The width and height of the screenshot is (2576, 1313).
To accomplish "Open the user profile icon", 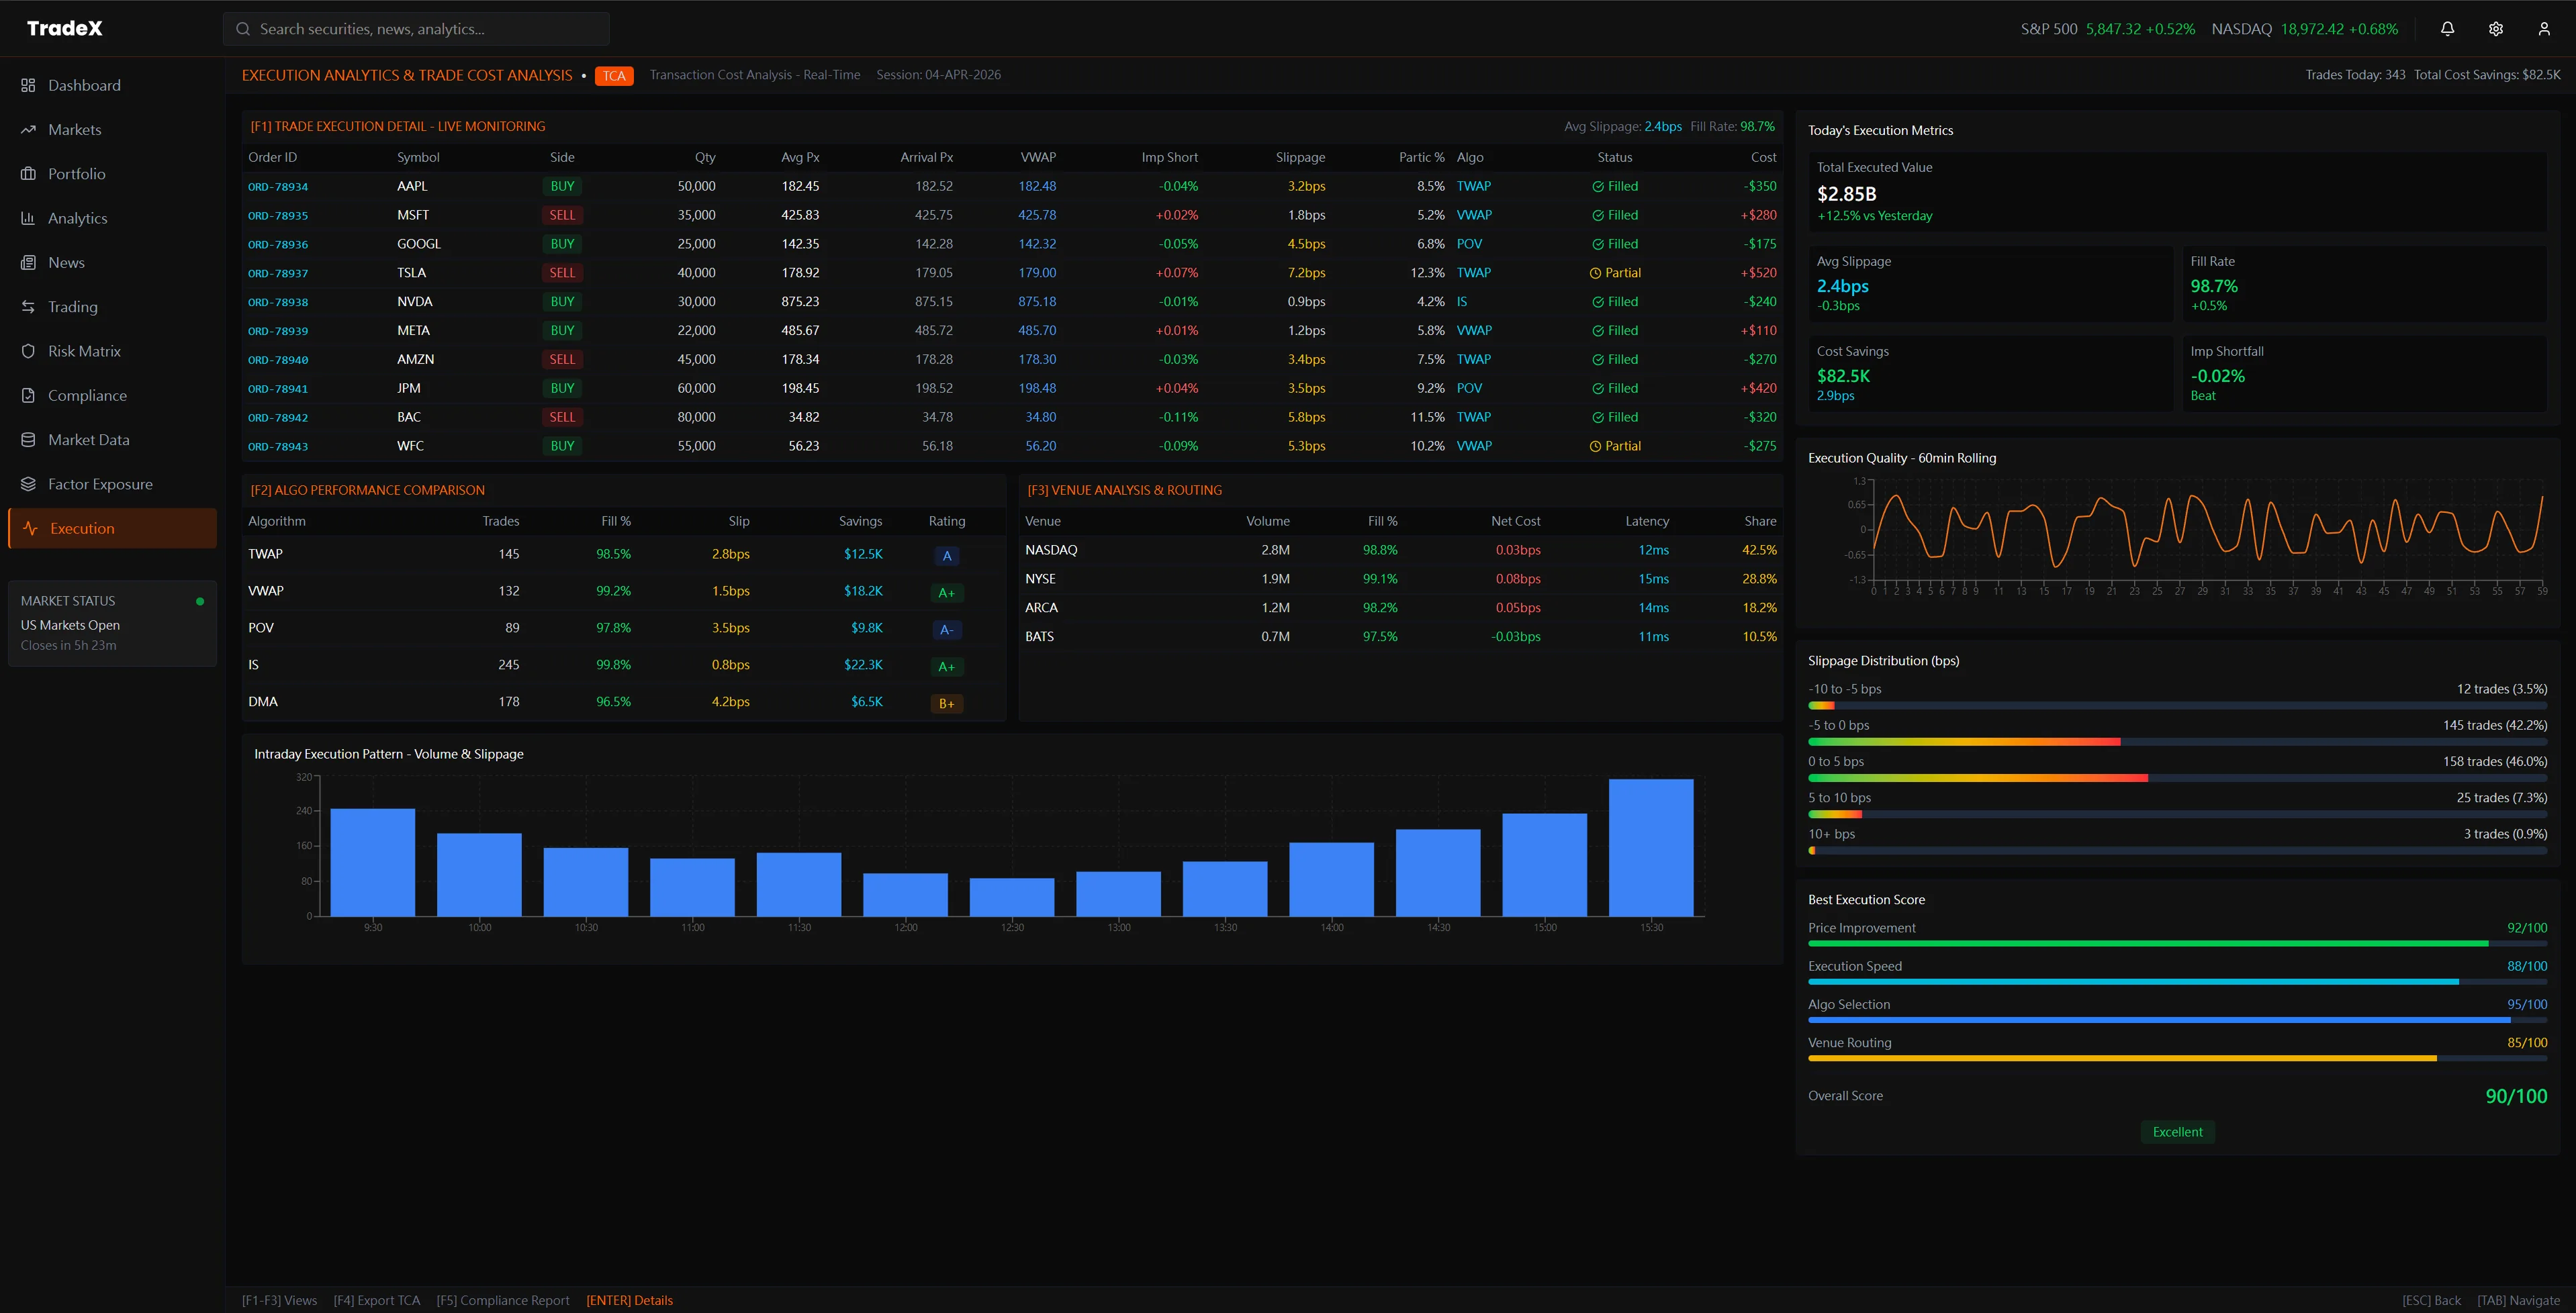I will point(2543,28).
